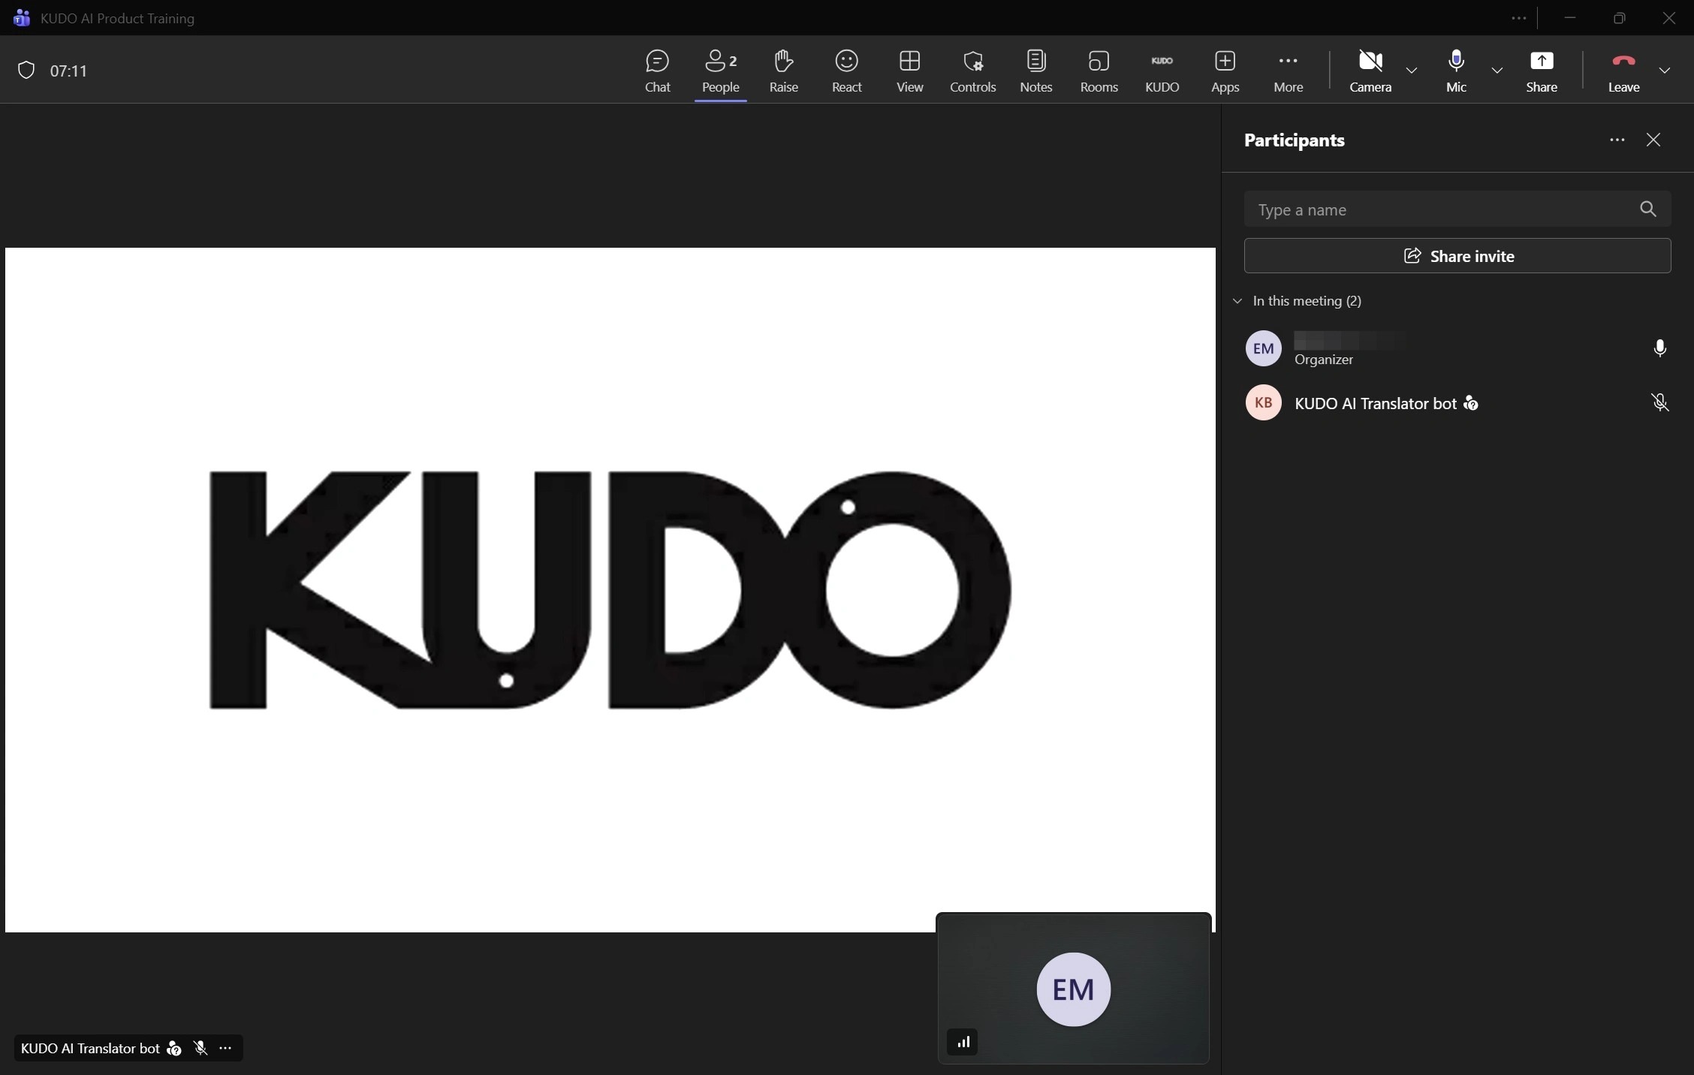1694x1075 pixels.
Task: Expand the Leave options dropdown arrow
Action: (x=1665, y=71)
